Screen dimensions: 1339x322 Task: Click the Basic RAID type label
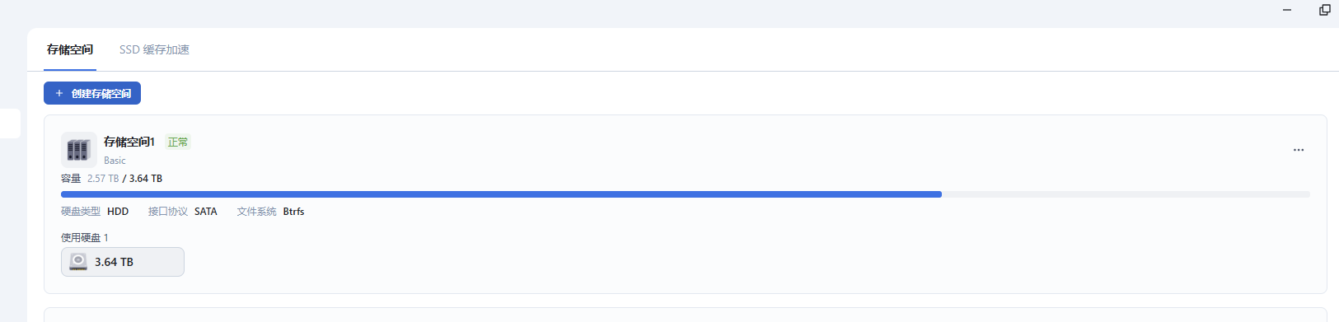(x=115, y=161)
